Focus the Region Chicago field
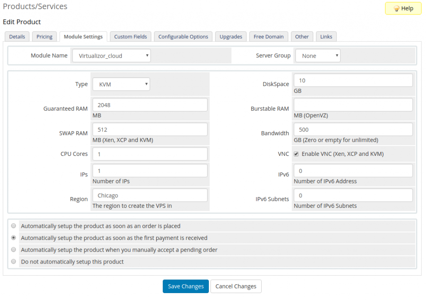 (x=150, y=195)
